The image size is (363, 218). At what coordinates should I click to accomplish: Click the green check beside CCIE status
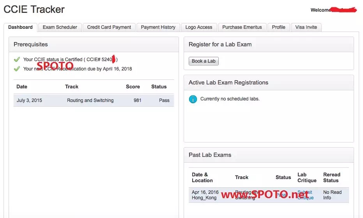tap(17, 60)
